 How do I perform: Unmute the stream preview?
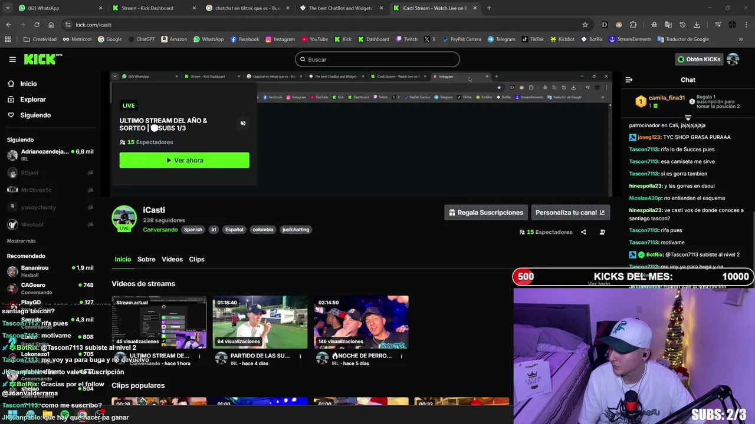pos(243,123)
